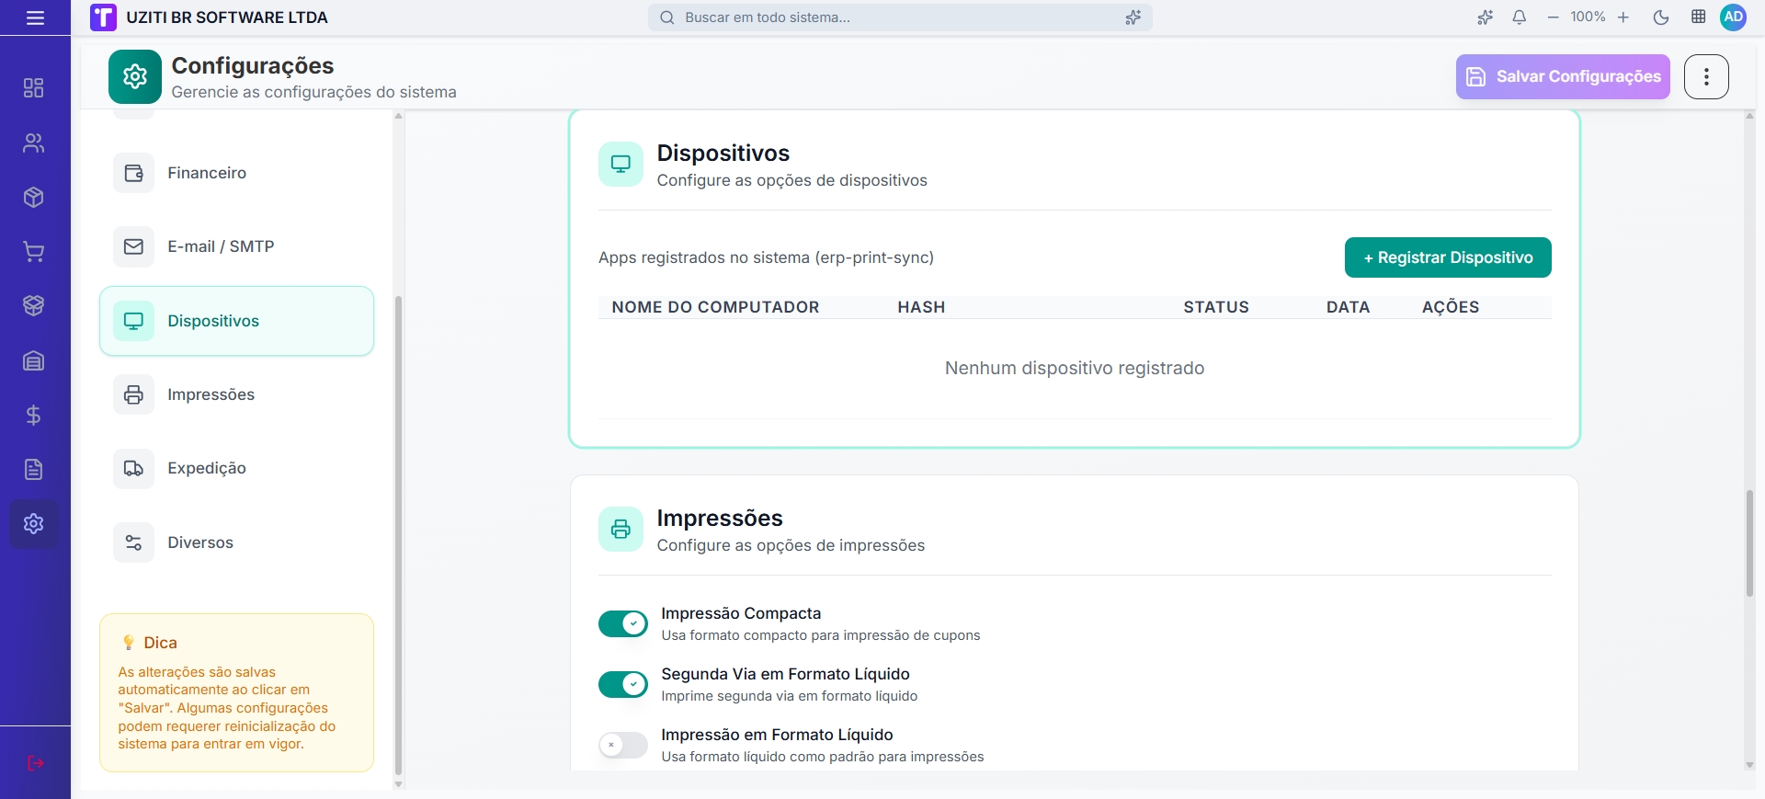Click the DATA column header
Image resolution: width=1765 pixels, height=799 pixels.
point(1348,307)
